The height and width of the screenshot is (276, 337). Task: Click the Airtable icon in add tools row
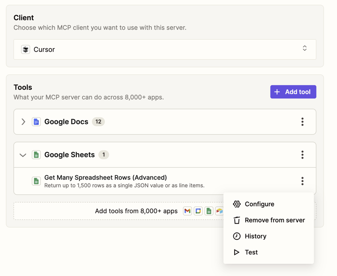tap(219, 211)
